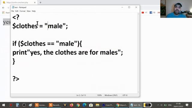Open the View menu in Notepad
Viewport: 192px width, 108px height.
29,11
